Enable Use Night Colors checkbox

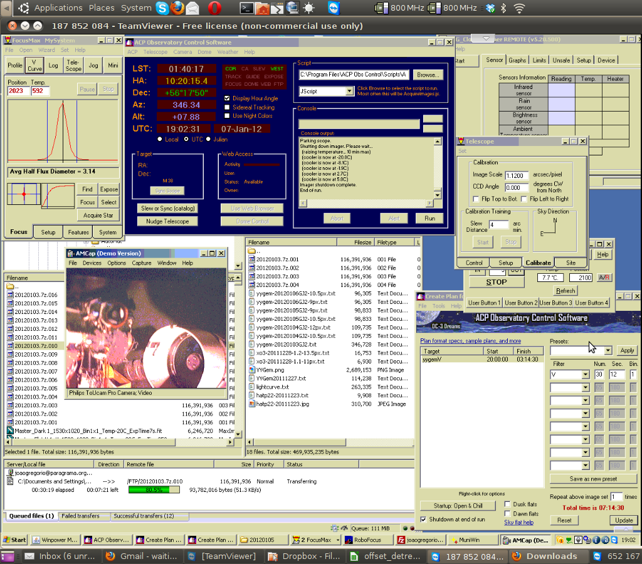(227, 116)
